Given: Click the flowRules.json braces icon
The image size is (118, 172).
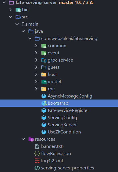Looking at the screenshot, I should pyautogui.click(x=37, y=154).
